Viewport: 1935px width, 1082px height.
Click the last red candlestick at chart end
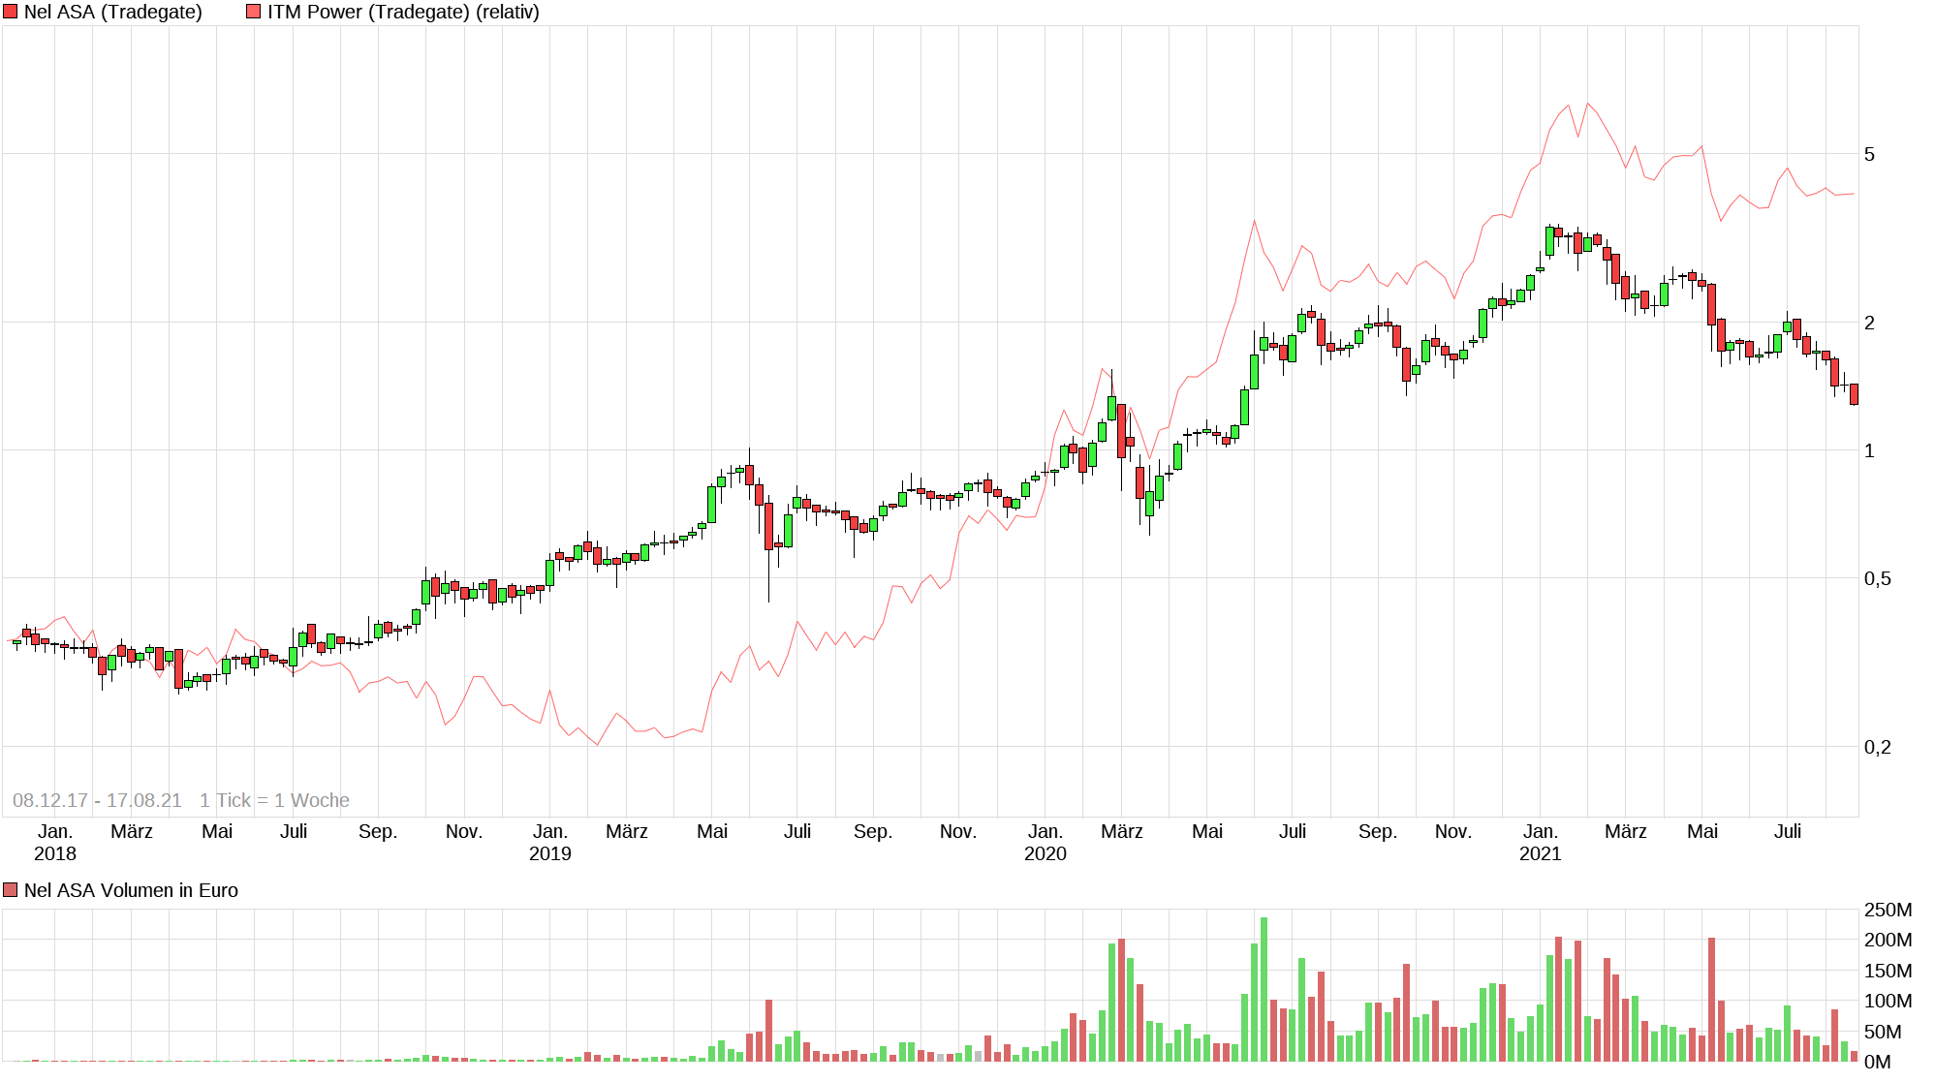(x=1854, y=393)
